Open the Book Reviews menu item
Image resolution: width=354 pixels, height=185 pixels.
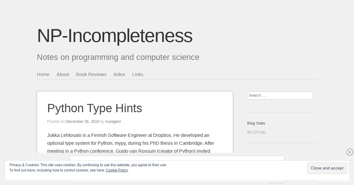tap(91, 74)
